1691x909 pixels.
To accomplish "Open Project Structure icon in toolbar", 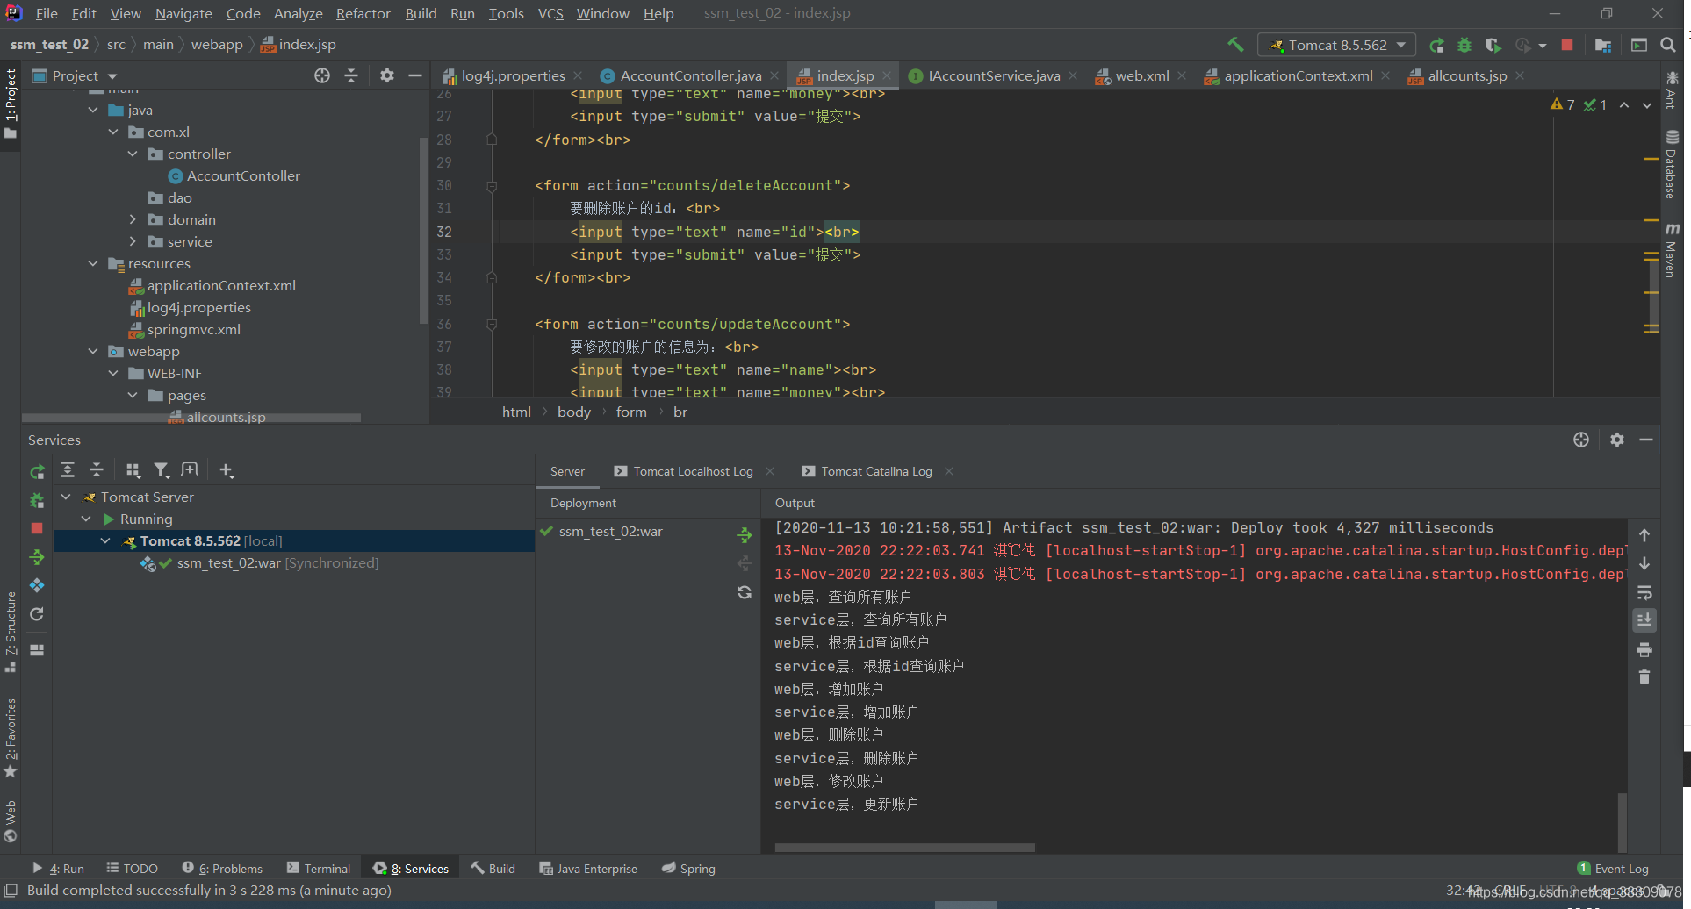I will coord(1603,45).
